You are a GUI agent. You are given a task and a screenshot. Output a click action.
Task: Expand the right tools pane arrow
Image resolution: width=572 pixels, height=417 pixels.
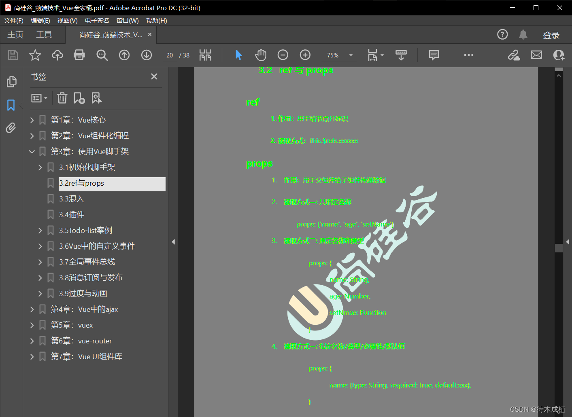pyautogui.click(x=568, y=242)
